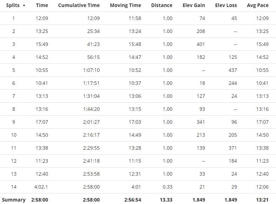Click the sort arrow beside Splits

pos(24,6)
